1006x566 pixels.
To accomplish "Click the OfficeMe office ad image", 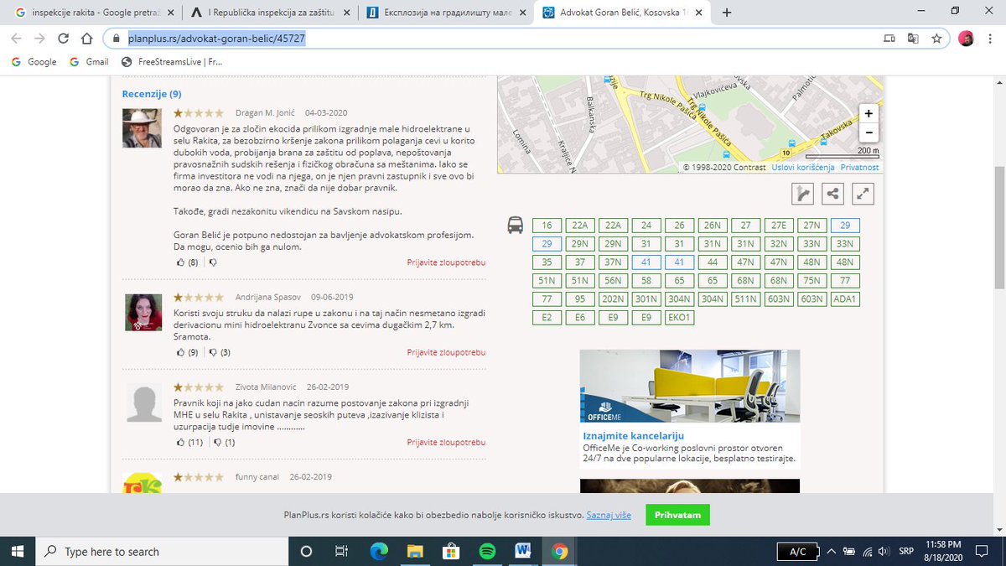I will click(x=690, y=386).
